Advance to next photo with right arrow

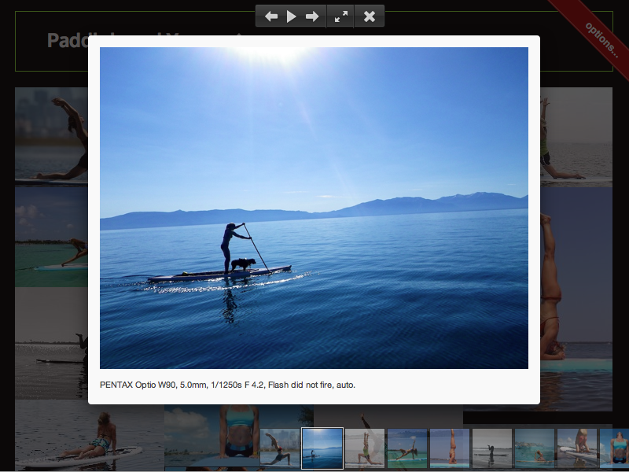(x=312, y=17)
